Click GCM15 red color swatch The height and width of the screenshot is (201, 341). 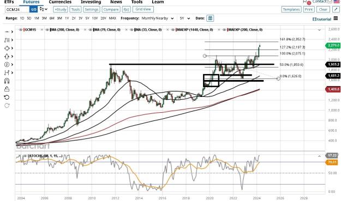pos(24,30)
